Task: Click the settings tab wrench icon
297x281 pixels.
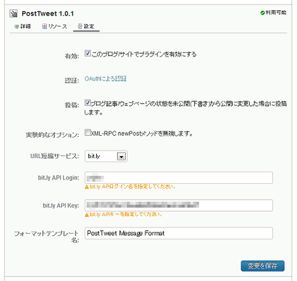Action: [x=80, y=27]
